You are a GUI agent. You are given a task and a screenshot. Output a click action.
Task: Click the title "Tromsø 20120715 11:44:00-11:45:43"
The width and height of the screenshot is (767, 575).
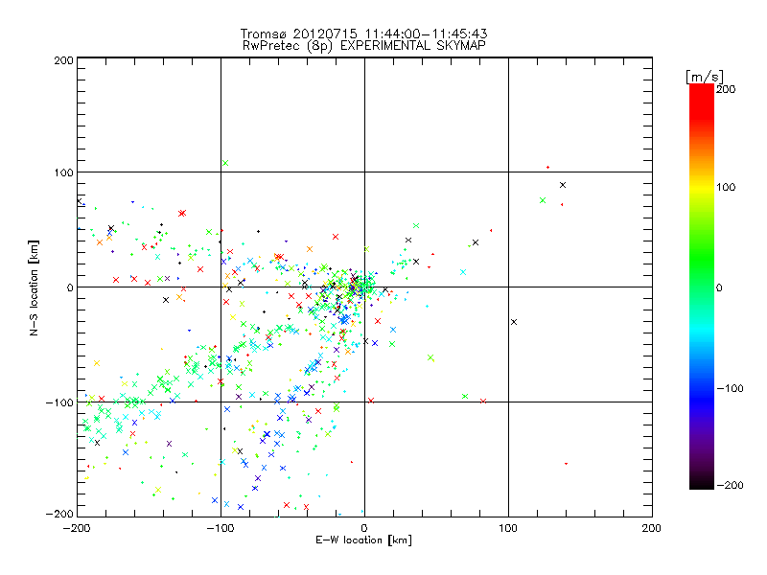363,34
